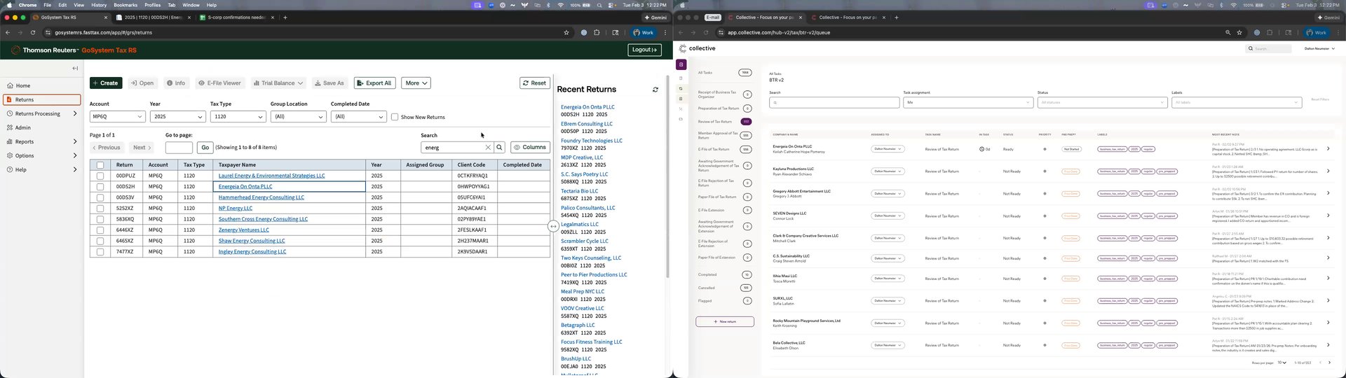1346x378 pixels.
Task: Open the Bookmarks menu in Chrome
Action: [125, 5]
